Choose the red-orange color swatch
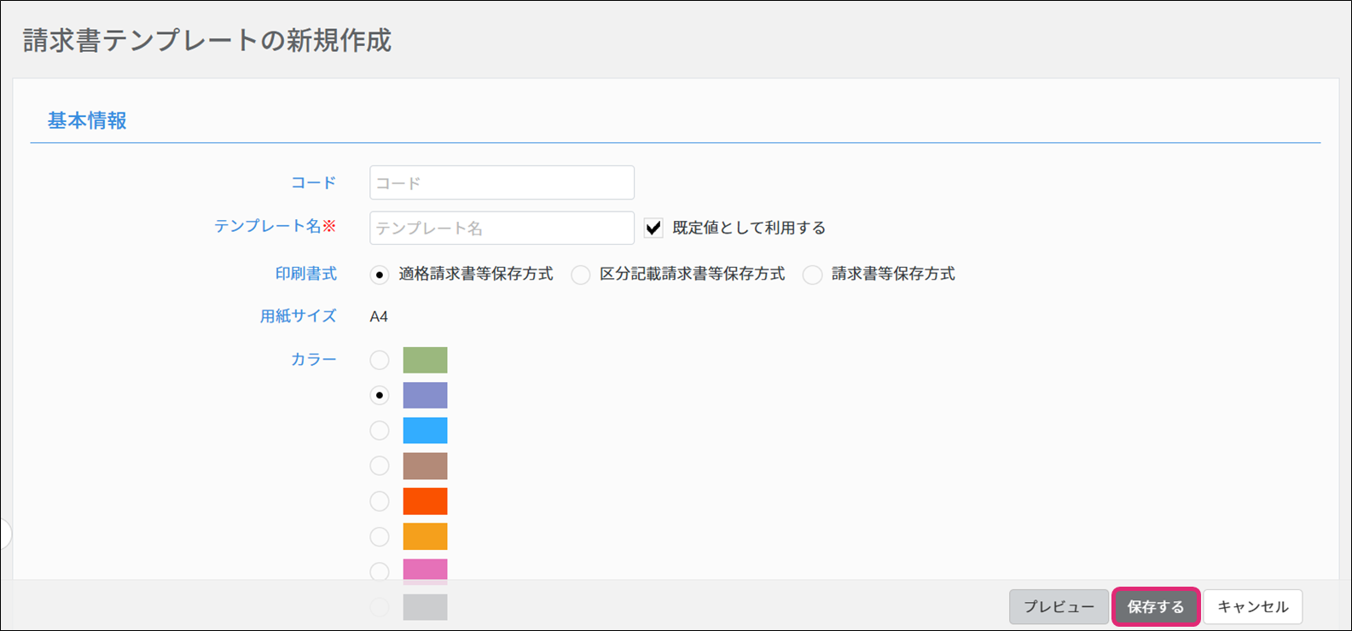1352x631 pixels. click(425, 501)
